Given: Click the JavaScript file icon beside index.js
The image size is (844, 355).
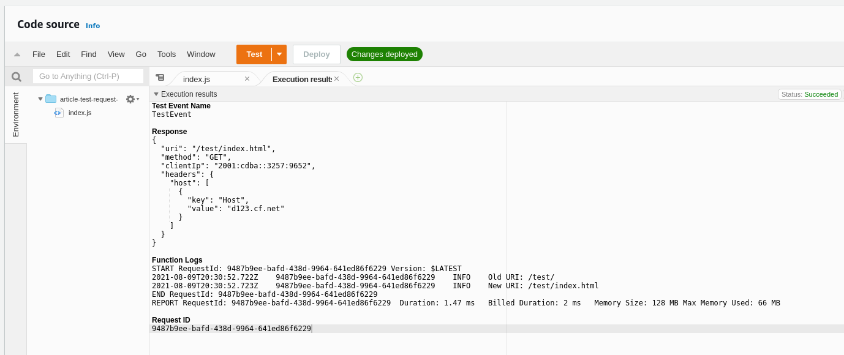Looking at the screenshot, I should pyautogui.click(x=59, y=113).
